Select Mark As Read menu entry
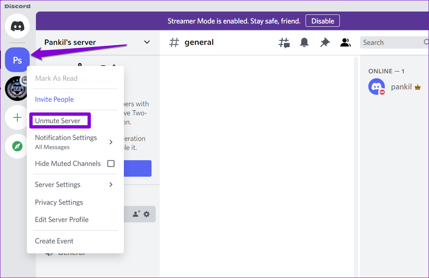Image resolution: width=429 pixels, height=278 pixels. click(75, 78)
